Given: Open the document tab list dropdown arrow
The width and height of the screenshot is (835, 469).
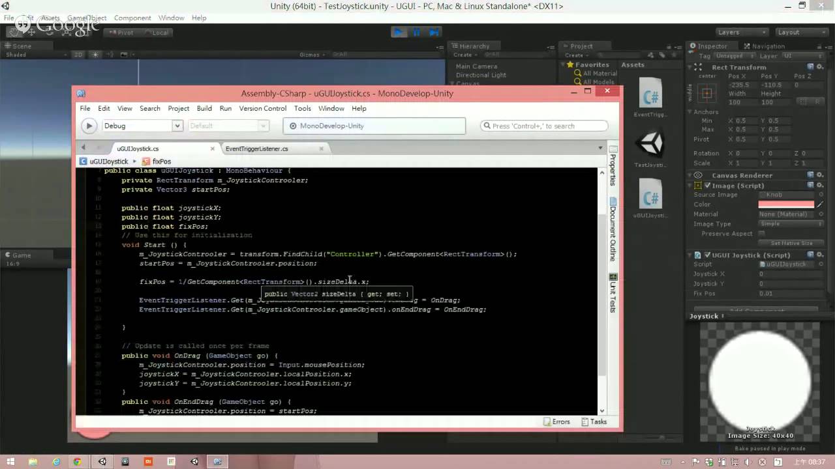Looking at the screenshot, I should 600,148.
